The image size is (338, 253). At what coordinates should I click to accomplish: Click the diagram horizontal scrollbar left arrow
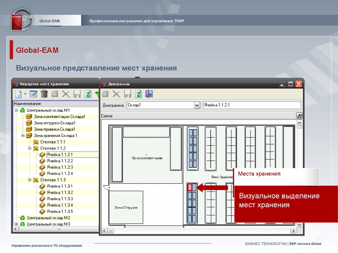(x=105, y=231)
